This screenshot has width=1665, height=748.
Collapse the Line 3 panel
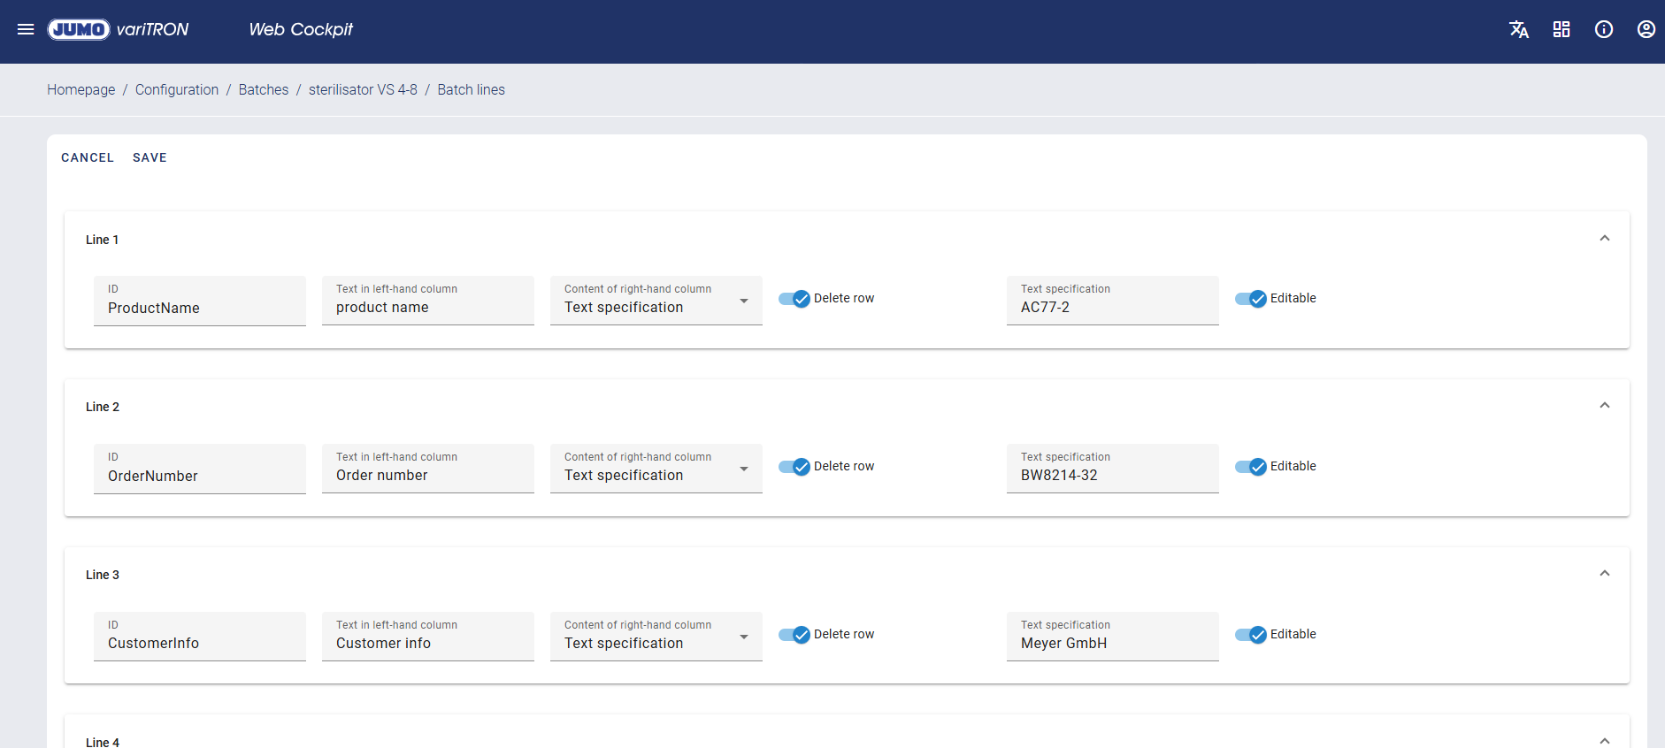point(1605,574)
